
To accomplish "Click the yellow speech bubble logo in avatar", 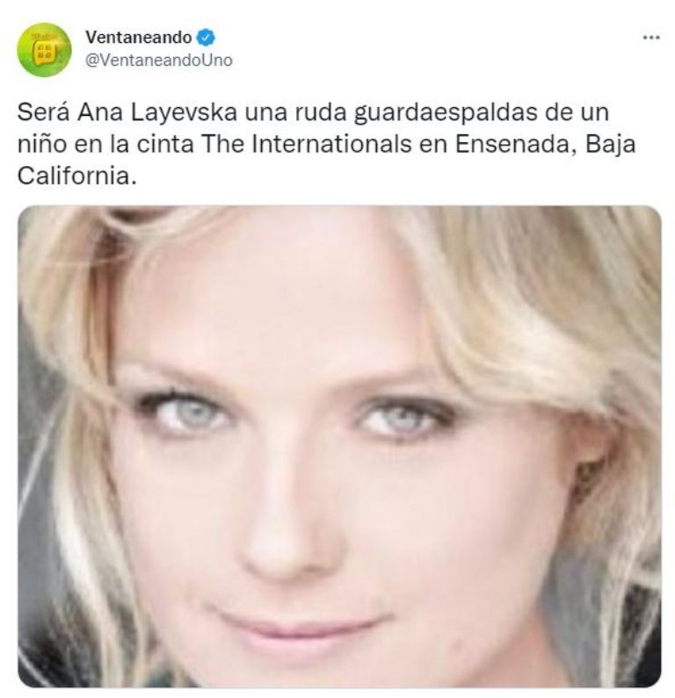I will [45, 51].
